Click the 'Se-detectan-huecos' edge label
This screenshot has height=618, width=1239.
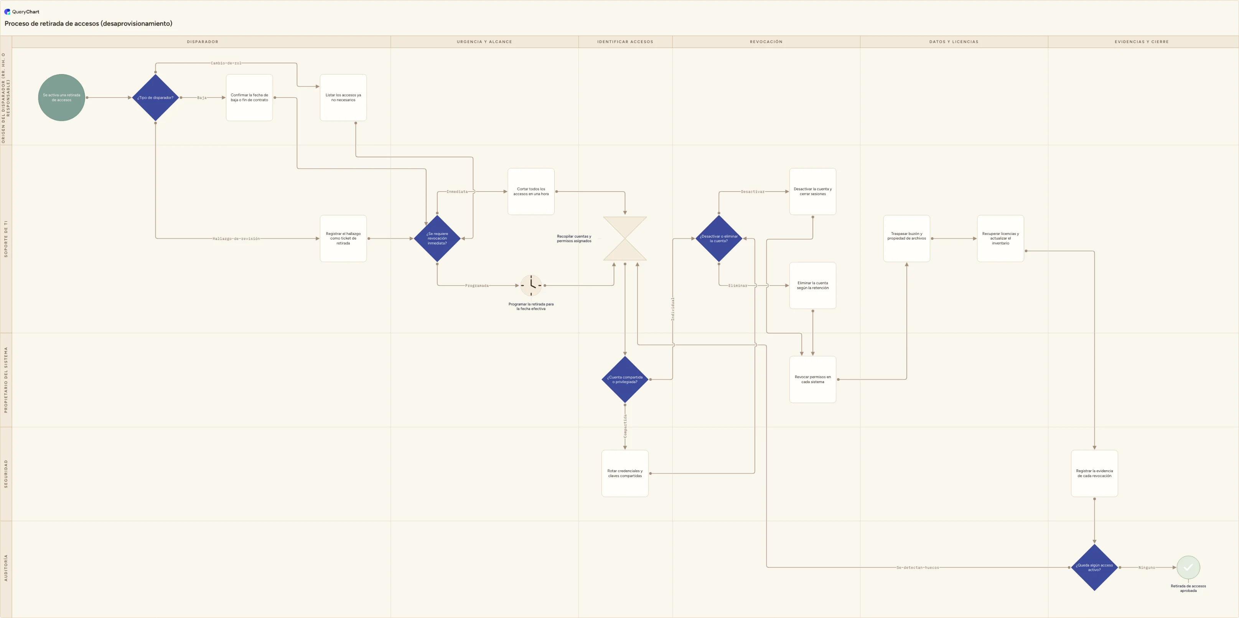pyautogui.click(x=917, y=567)
